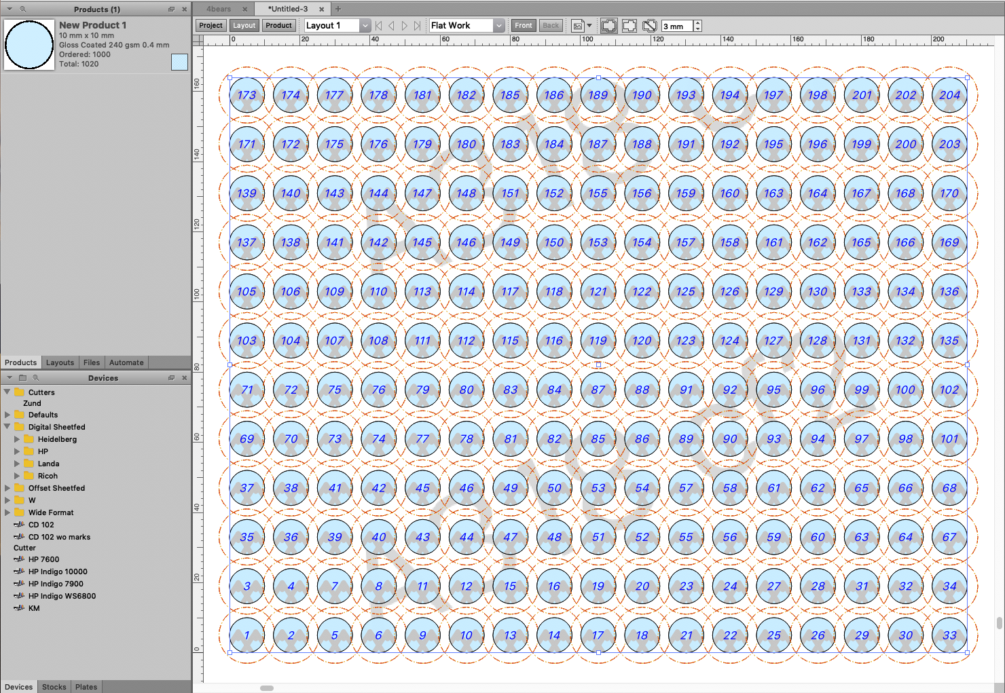
Task: Switch to Layout view
Action: 244,26
